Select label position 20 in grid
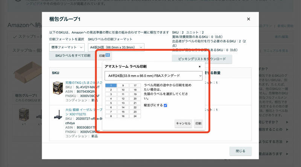This screenshot has width=301, height=167. (135, 99)
